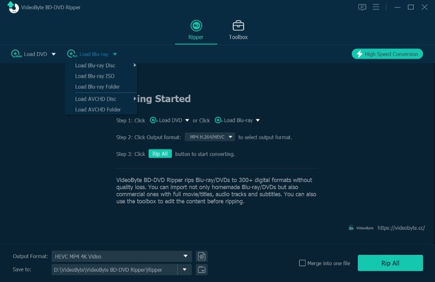435x282 pixels.
Task: Select Load AVCHD Folder from menu
Action: 98,110
